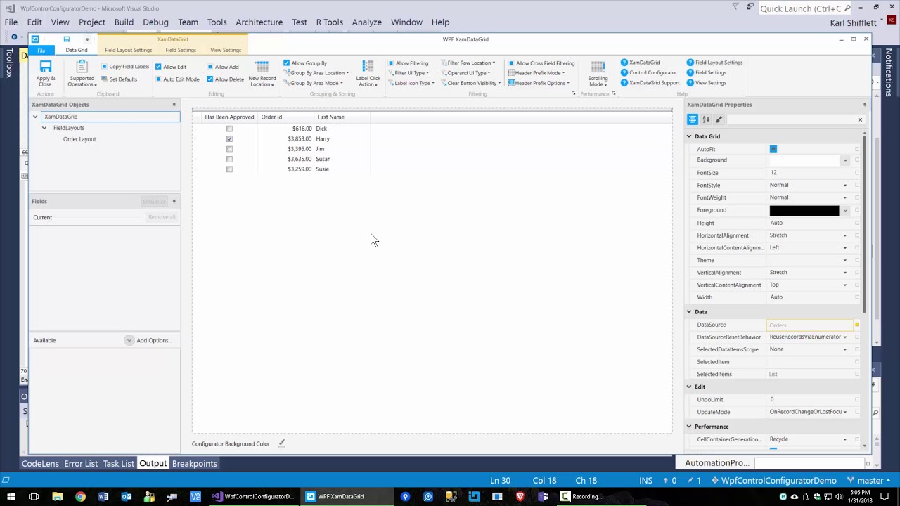Collapse Performance properties section

pos(689,427)
